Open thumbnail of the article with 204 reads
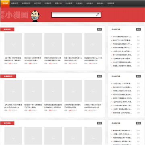The height and width of the screenshot is (145, 145). 33,44
